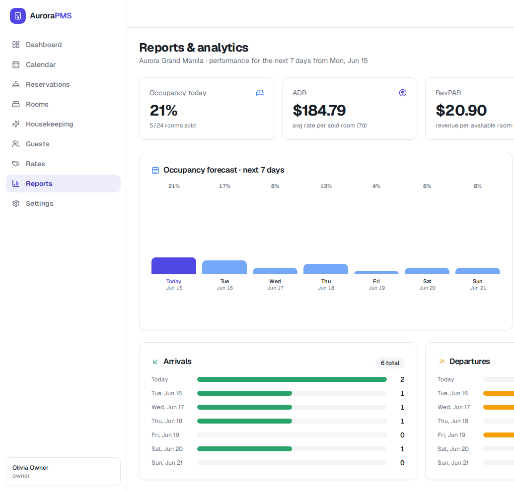
Task: Go to the Calendar page
Action: 63,64
